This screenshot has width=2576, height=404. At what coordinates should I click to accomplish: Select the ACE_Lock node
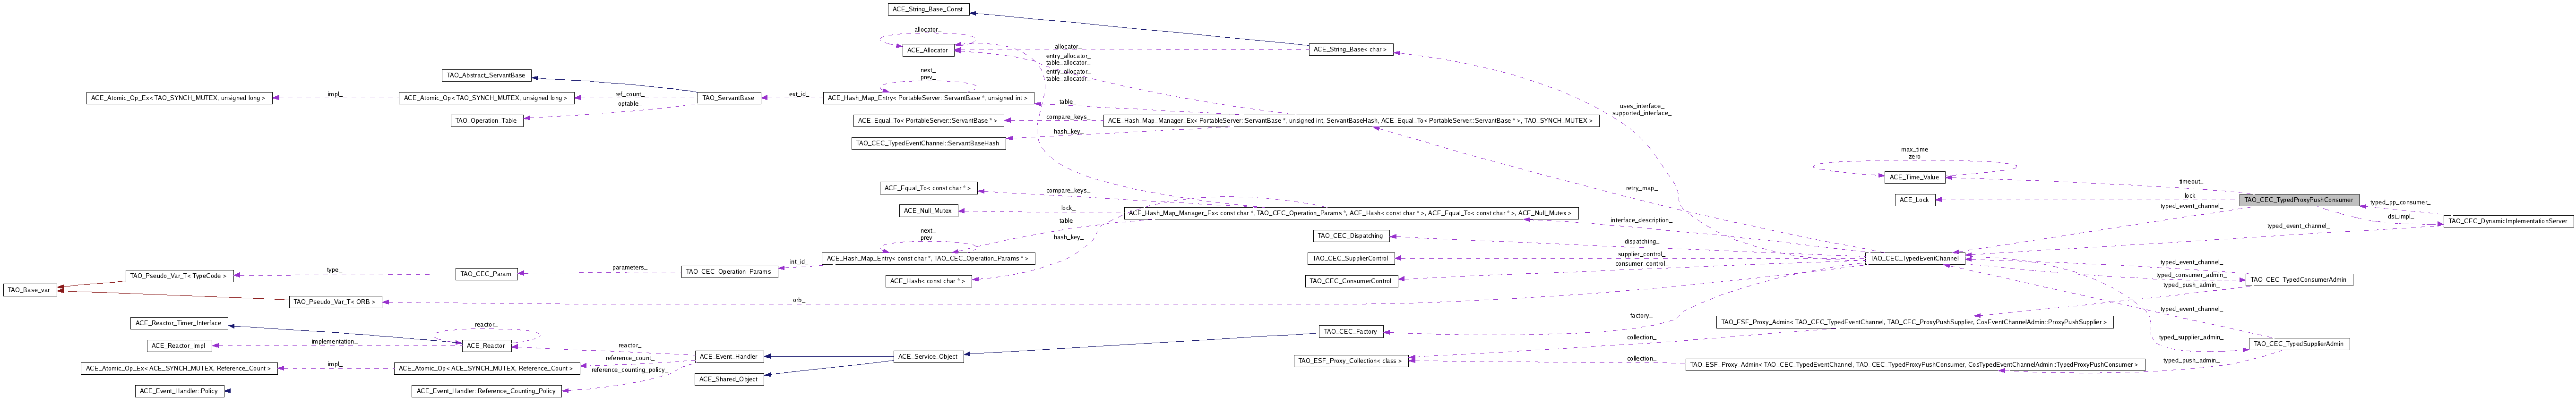(1914, 201)
